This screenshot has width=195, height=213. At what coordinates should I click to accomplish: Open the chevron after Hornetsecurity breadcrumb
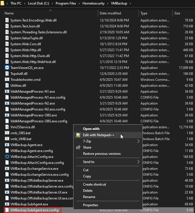coord(108,3)
